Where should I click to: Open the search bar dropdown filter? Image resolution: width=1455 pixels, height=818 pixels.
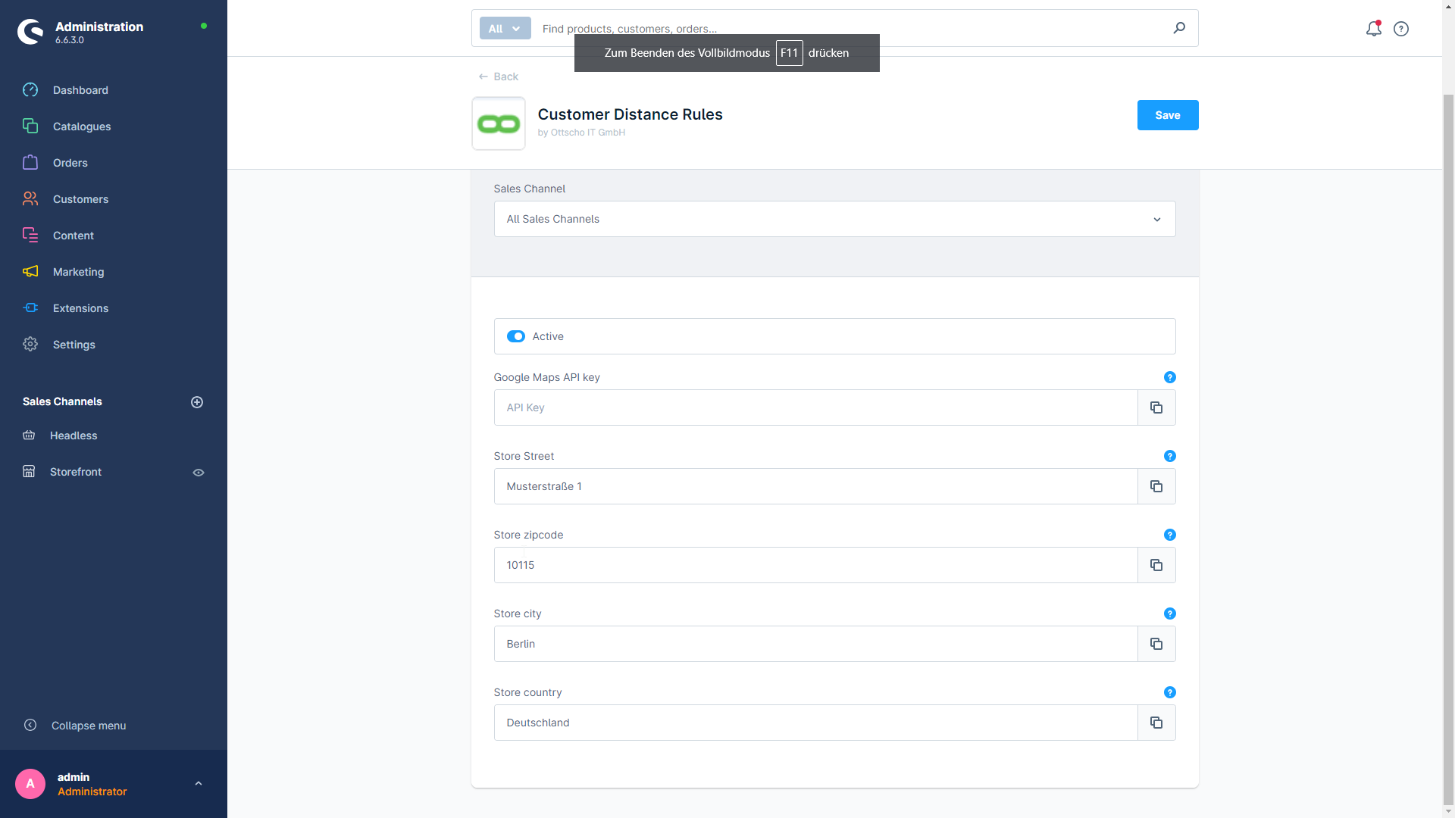[x=505, y=28]
